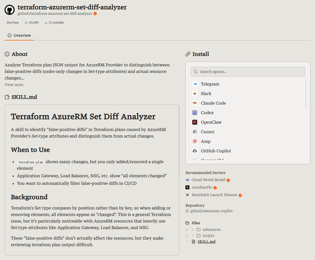Click the repository fork icon beside github/awesome-copilot
315x260 pixels.
(x=187, y=211)
